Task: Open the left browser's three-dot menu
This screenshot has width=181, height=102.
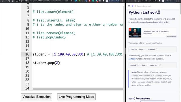Action: (x=122, y=1)
